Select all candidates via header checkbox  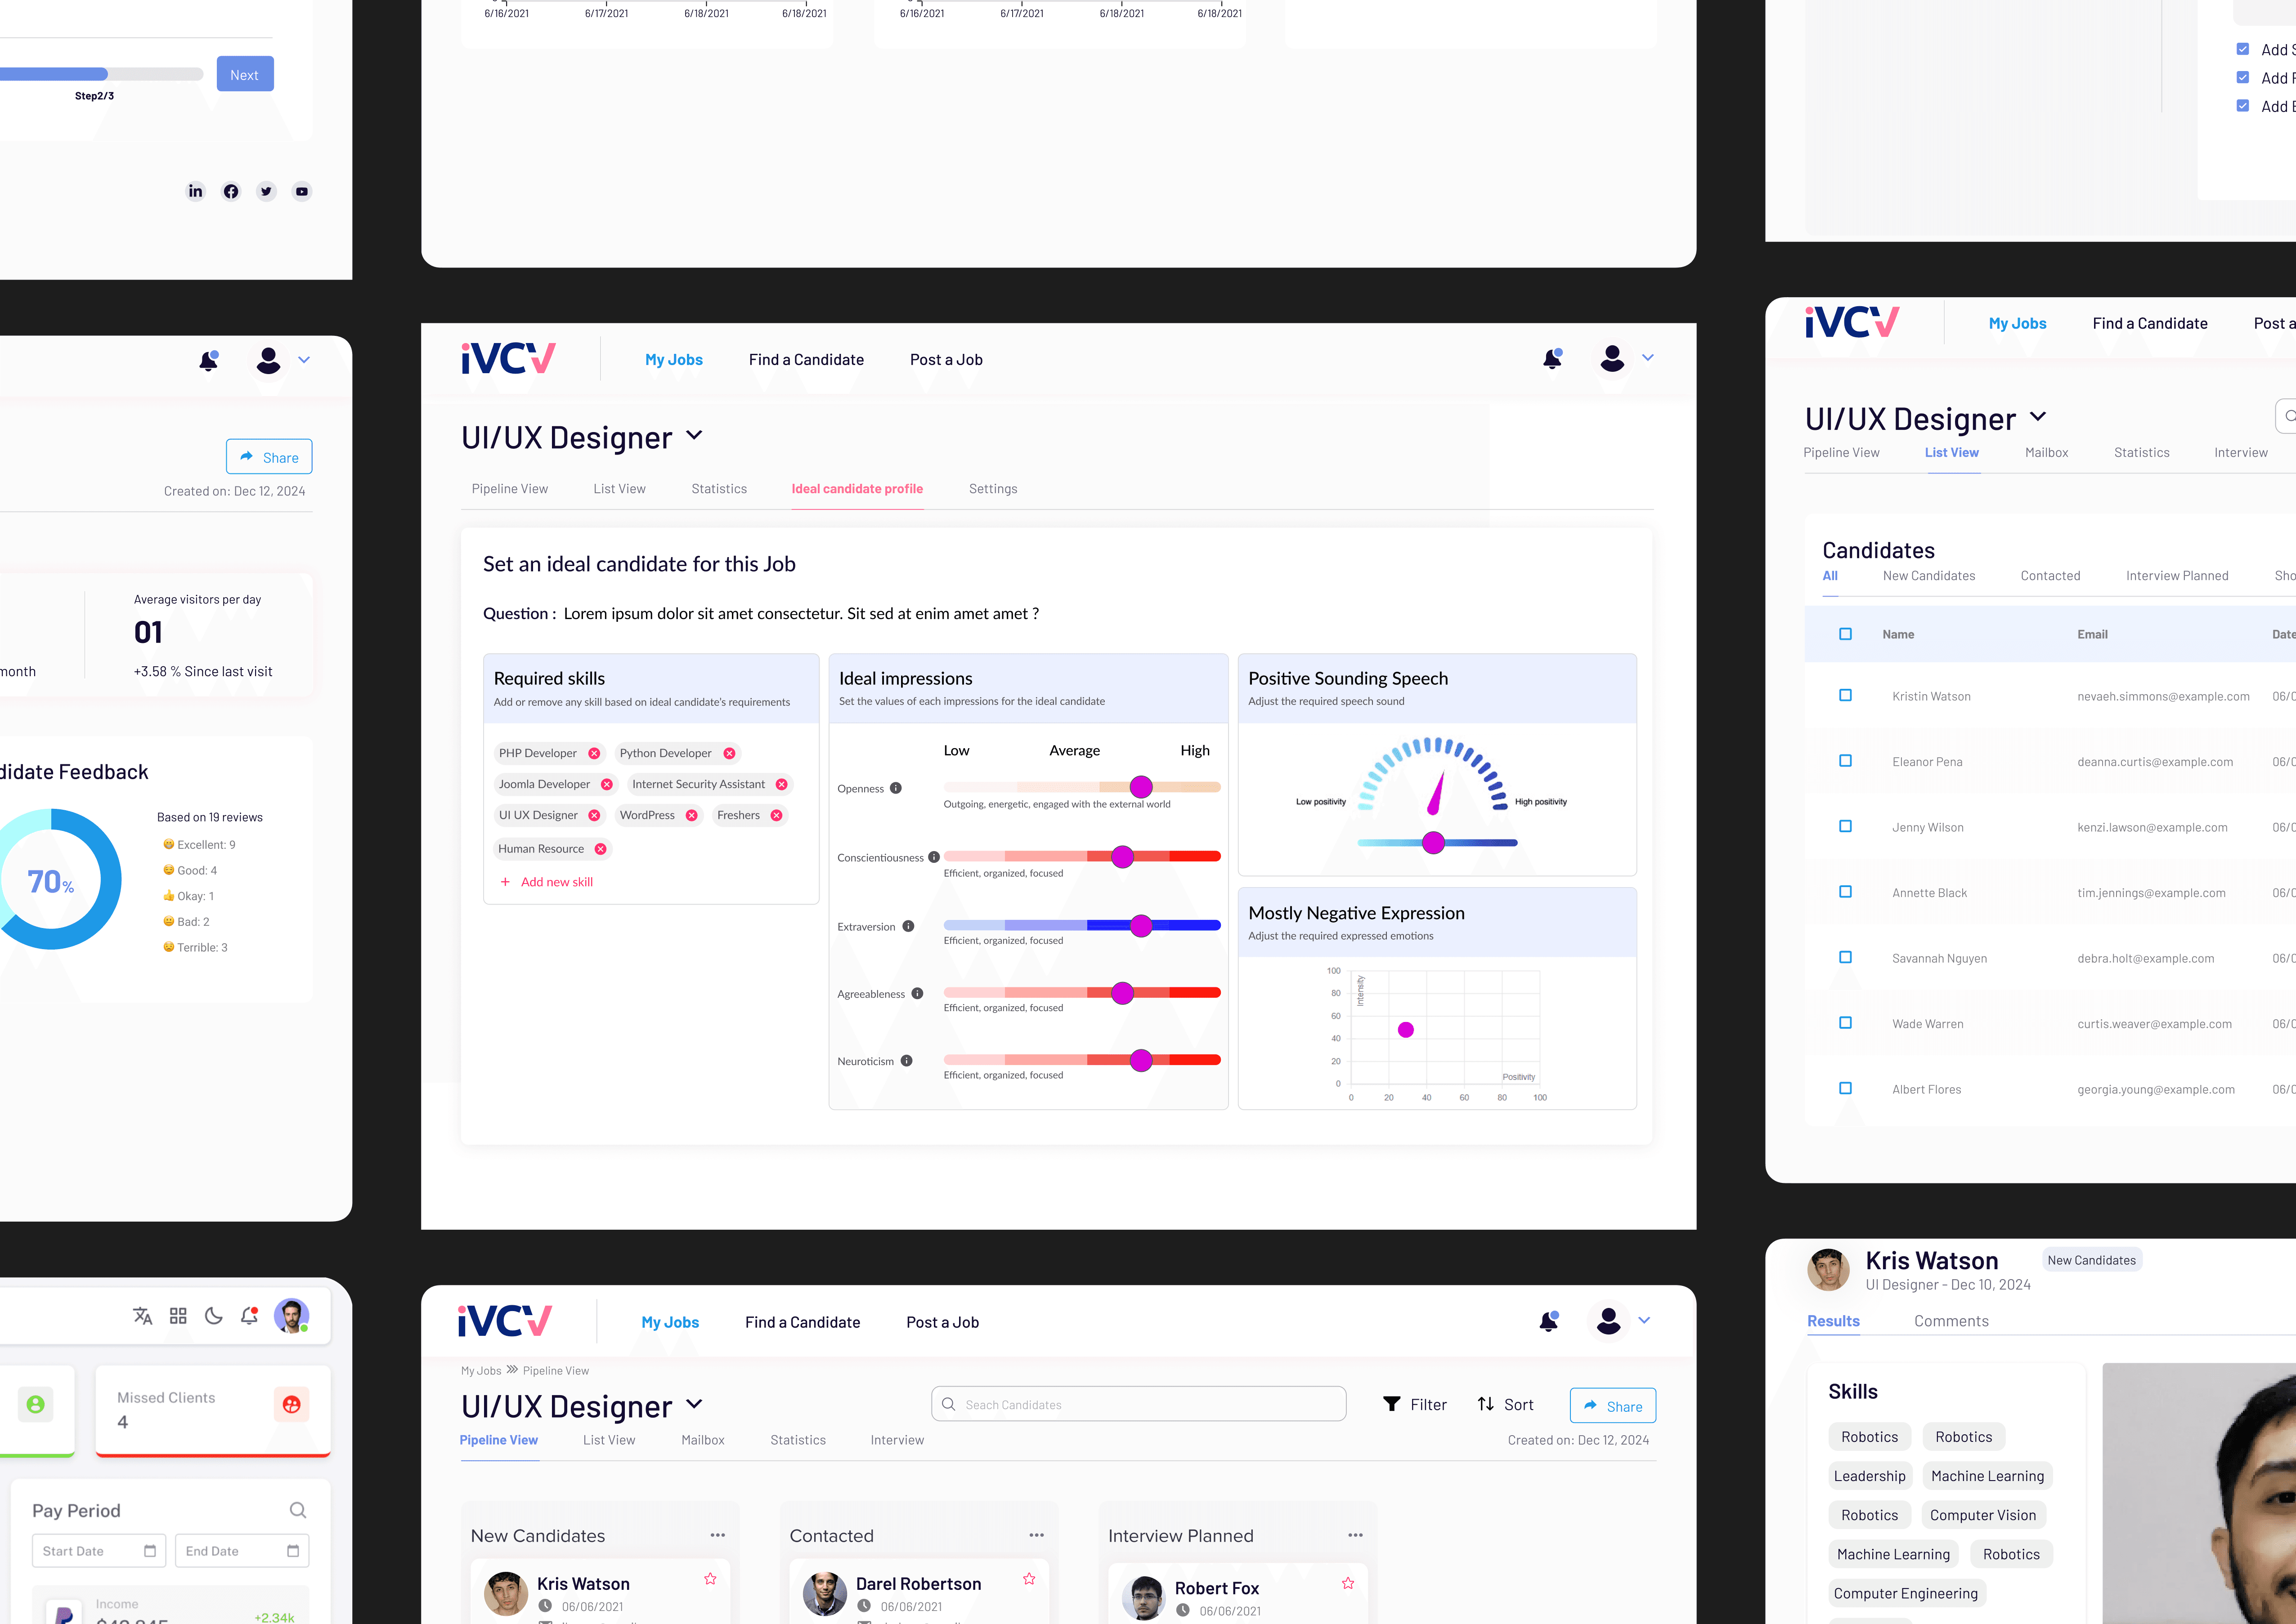click(1846, 634)
